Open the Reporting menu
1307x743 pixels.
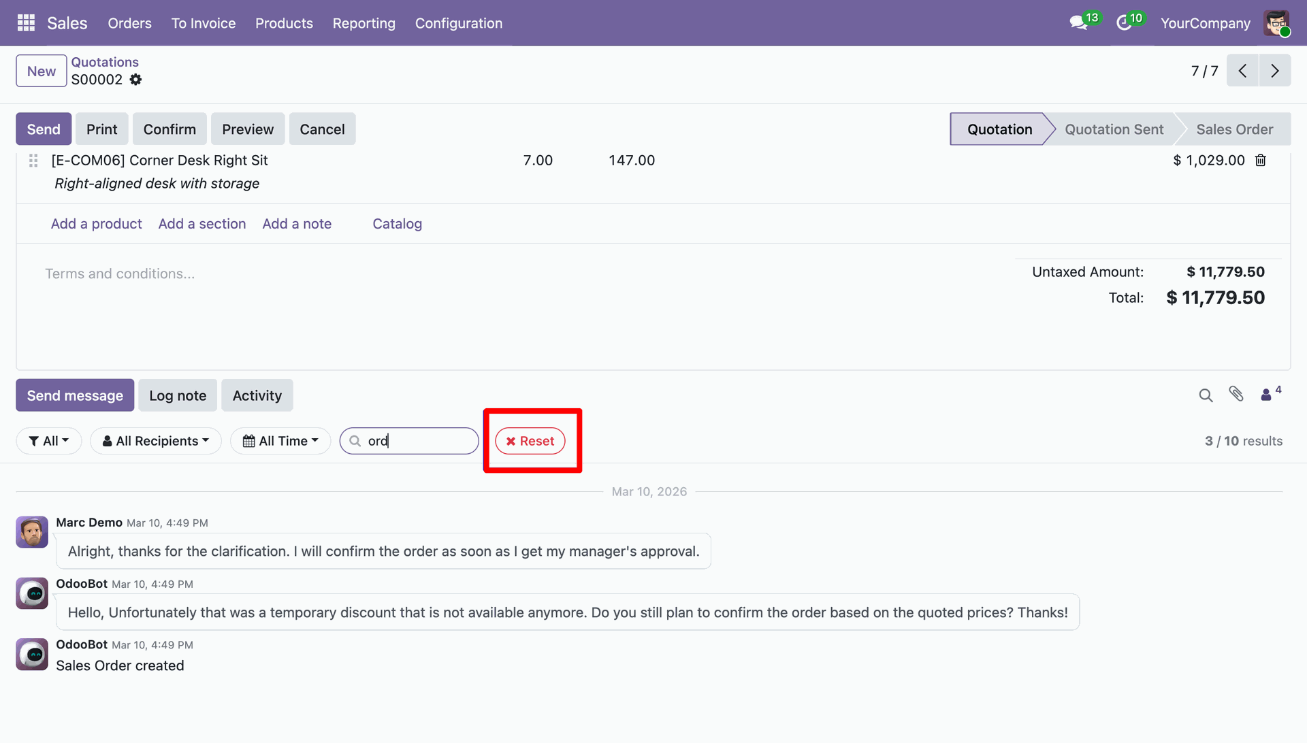coord(364,23)
